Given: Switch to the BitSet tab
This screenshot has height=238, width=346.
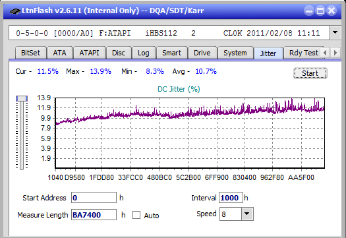Looking at the screenshot, I should 31,53.
